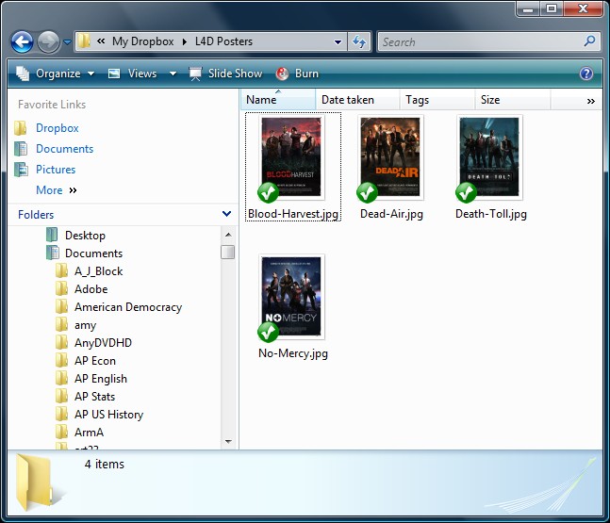This screenshot has height=523, width=610.
Task: Open the address bar history dropdown
Action: [x=338, y=41]
